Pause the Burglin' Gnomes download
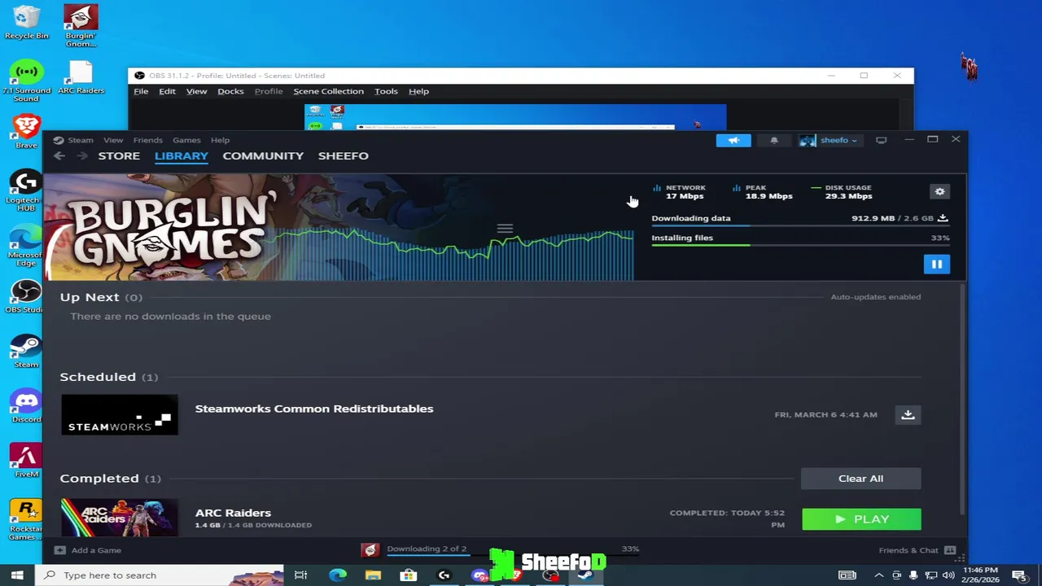The width and height of the screenshot is (1042, 586). click(x=936, y=264)
